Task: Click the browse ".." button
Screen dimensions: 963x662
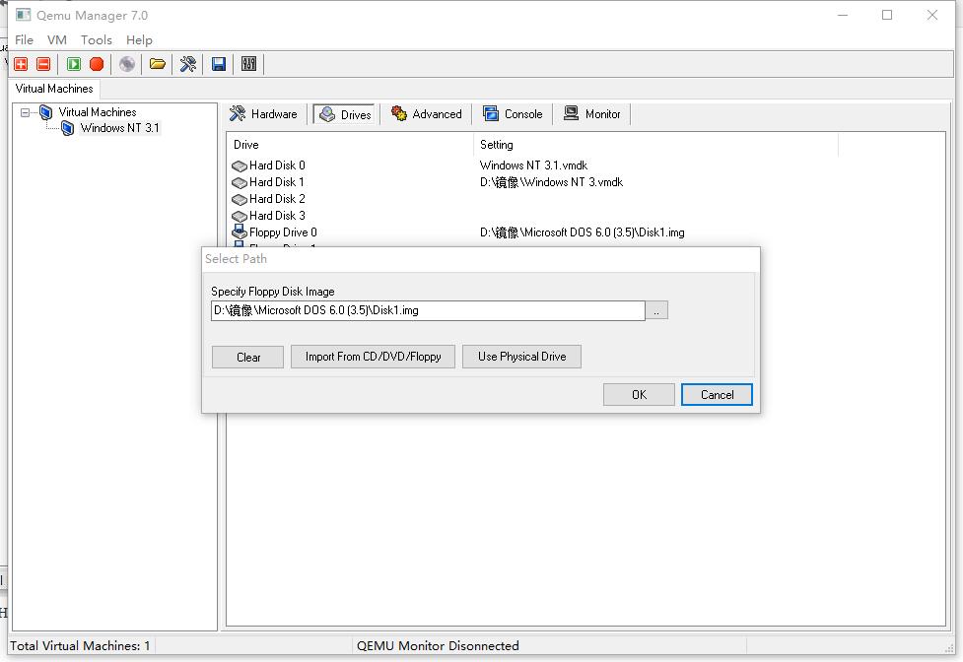Action: (656, 310)
